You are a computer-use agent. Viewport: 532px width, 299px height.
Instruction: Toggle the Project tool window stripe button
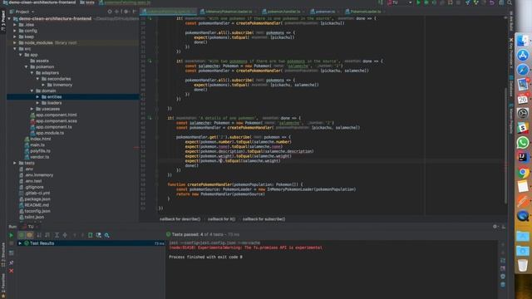(x=3, y=20)
